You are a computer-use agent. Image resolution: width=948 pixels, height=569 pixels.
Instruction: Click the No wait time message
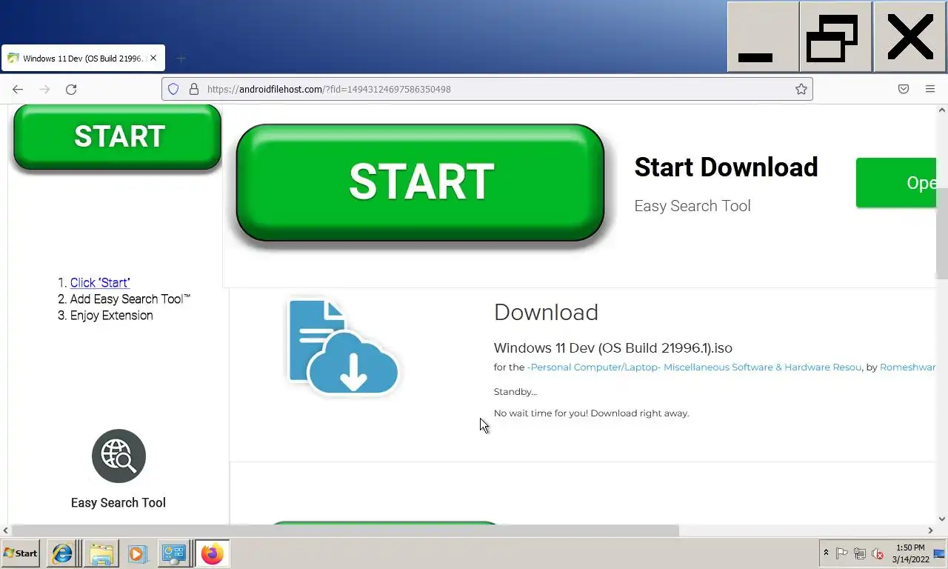(x=592, y=413)
